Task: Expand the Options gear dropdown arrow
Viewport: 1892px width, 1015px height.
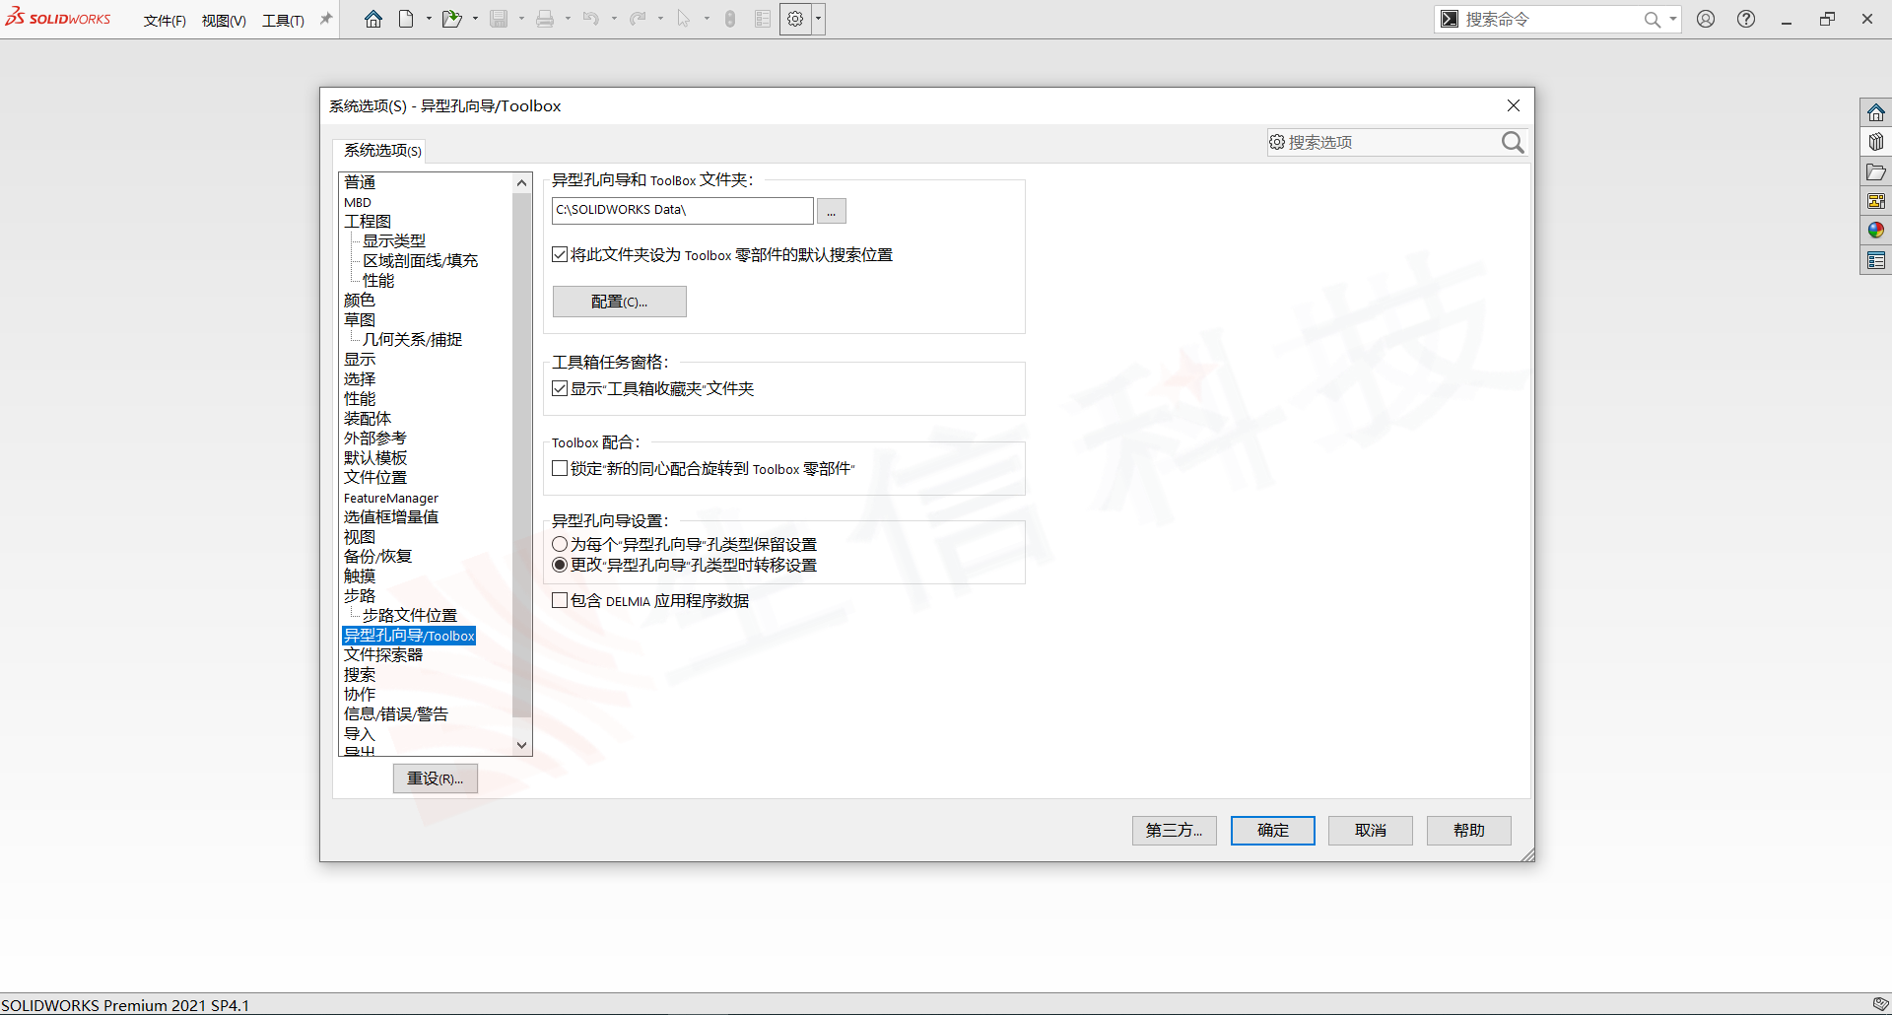Action: [818, 19]
